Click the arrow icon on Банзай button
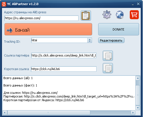This screenshot has width=143, height=117. (x=9, y=30)
